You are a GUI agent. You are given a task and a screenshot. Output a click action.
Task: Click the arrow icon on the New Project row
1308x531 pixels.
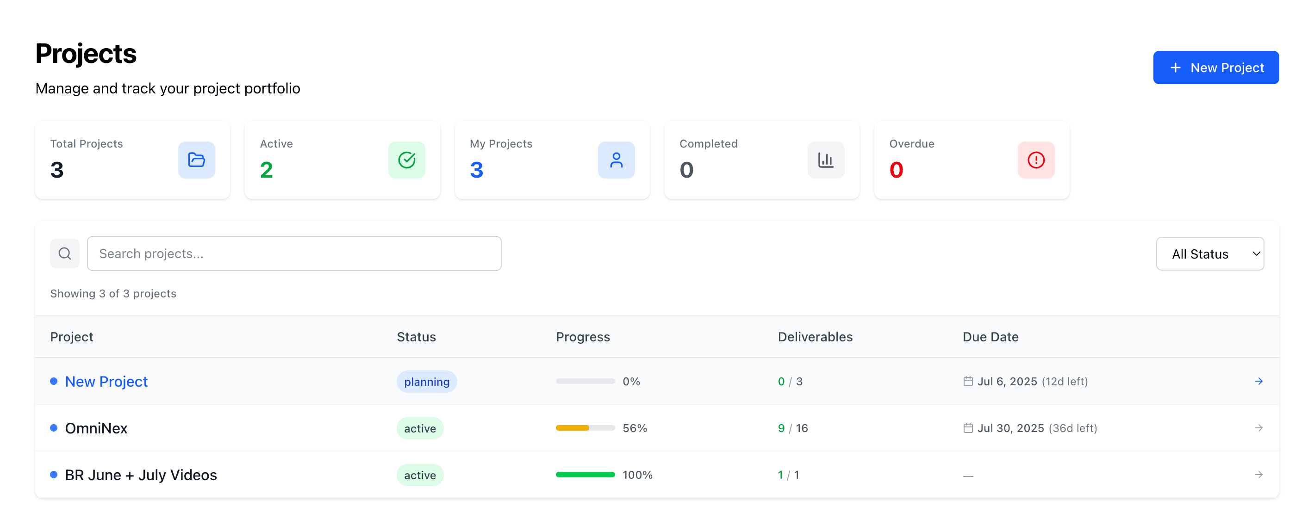1259,381
